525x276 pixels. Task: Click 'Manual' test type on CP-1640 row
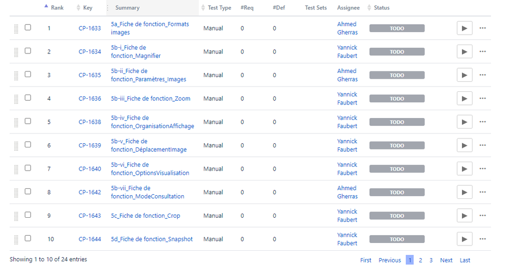click(213, 169)
